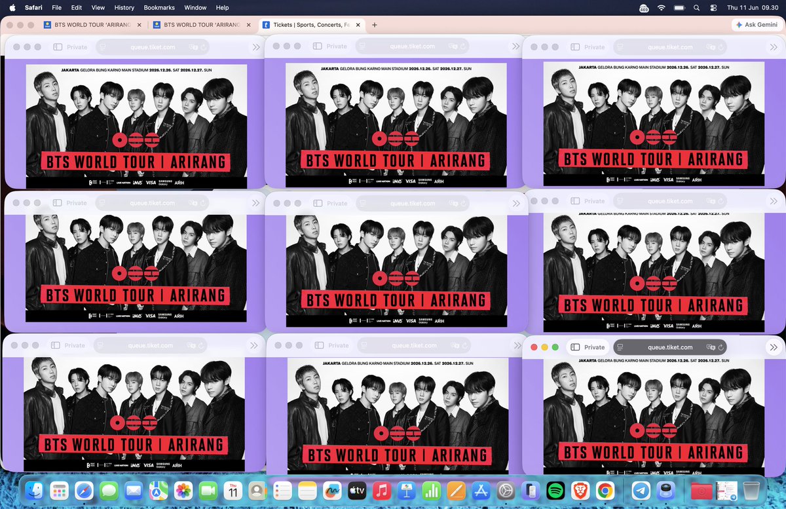This screenshot has width=786, height=509.
Task: Open Calendar icon showing Thu 11
Action: (233, 490)
